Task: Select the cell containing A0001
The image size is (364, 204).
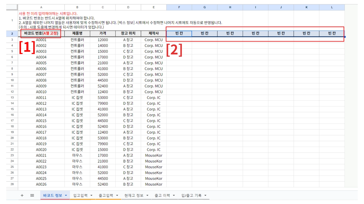Action: [41, 40]
